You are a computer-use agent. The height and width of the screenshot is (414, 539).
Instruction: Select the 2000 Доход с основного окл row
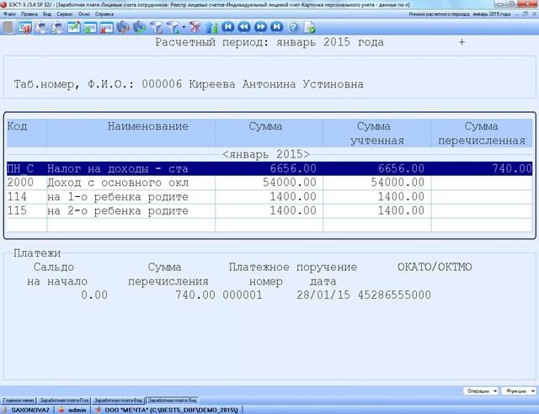(x=269, y=183)
